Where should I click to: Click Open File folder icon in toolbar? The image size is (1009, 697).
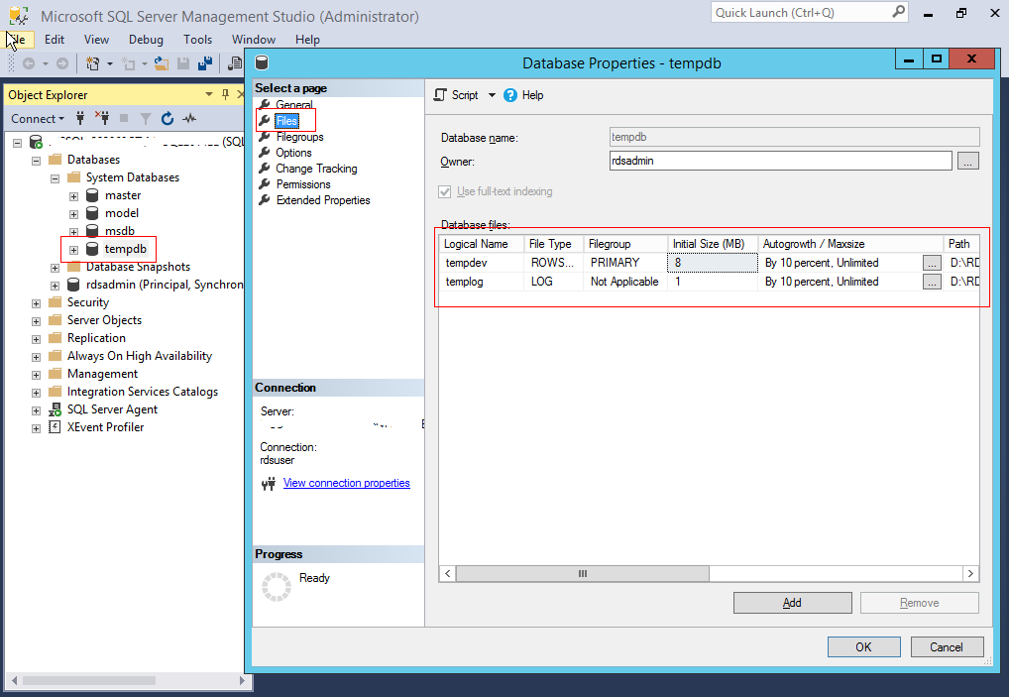click(x=162, y=63)
